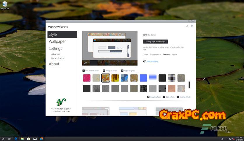Open the Fonts settings tab
The width and height of the screenshot is (244, 141).
[175, 54]
